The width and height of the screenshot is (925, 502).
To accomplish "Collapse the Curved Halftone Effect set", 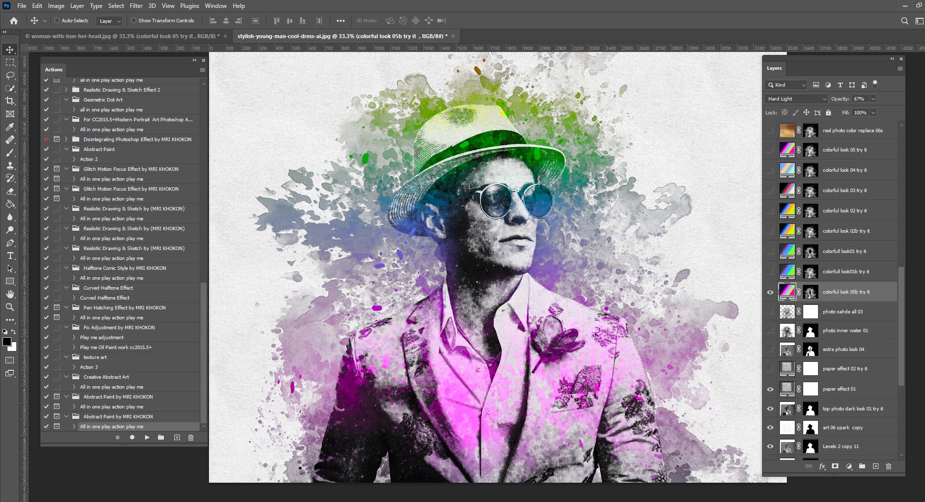I will 66,288.
